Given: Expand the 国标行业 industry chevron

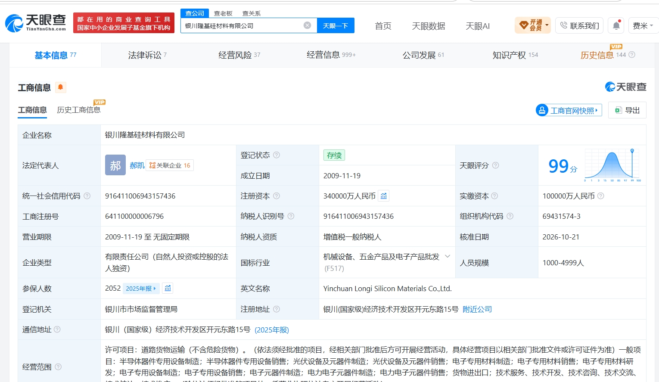Looking at the screenshot, I should click(448, 257).
